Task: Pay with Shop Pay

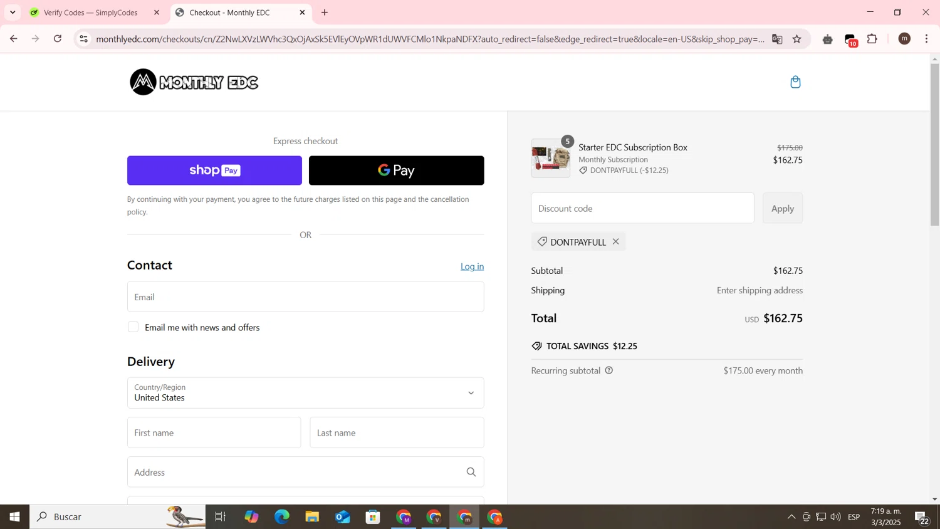Action: pos(214,170)
